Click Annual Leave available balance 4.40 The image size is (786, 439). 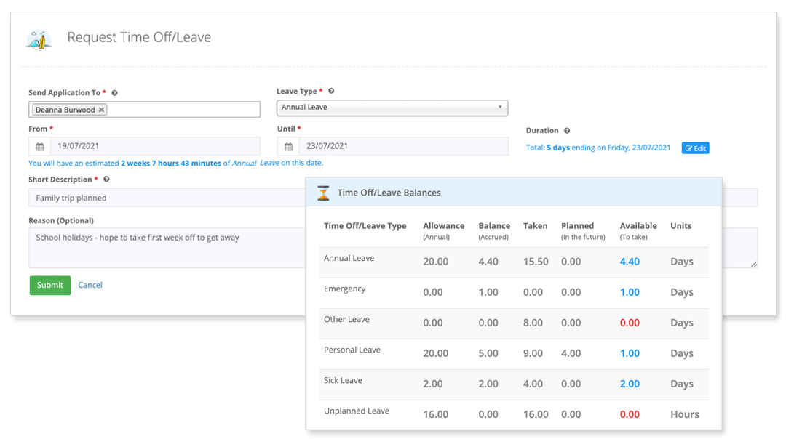[630, 262]
